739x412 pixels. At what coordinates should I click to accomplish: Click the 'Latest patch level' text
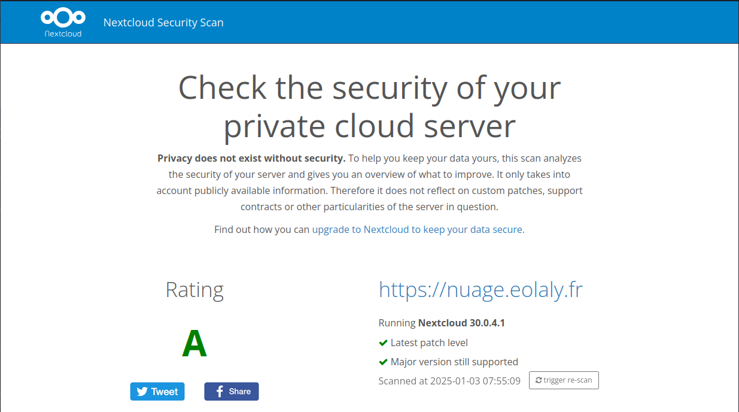pyautogui.click(x=429, y=343)
